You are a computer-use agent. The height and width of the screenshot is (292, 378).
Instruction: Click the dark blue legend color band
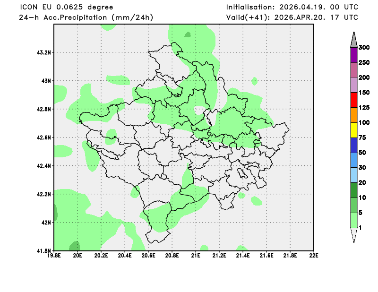tap(353, 145)
